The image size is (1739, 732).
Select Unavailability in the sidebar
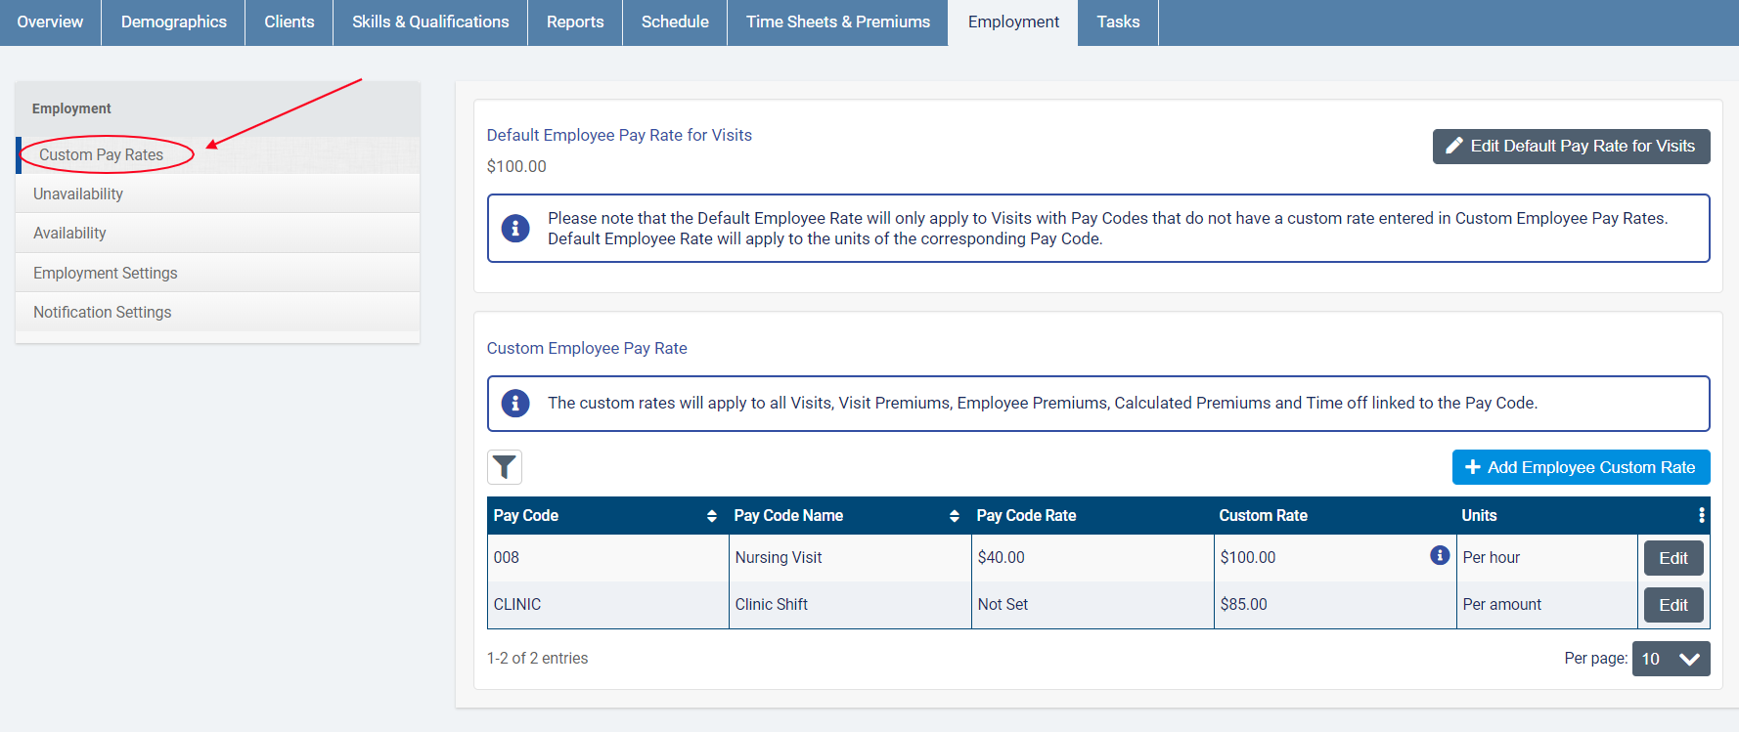(78, 194)
